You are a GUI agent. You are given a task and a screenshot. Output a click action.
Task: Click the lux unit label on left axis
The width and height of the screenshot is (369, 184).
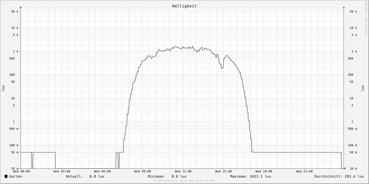[x=3, y=88]
